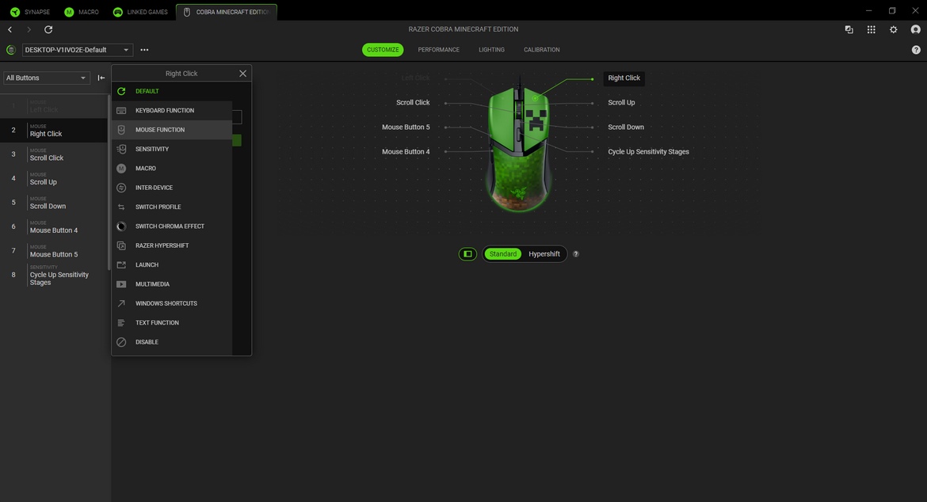Select Switch Chroma Effect option
The width and height of the screenshot is (927, 502).
point(171,226)
